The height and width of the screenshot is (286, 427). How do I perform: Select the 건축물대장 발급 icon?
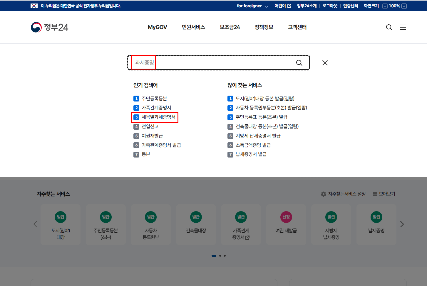pyautogui.click(x=196, y=224)
